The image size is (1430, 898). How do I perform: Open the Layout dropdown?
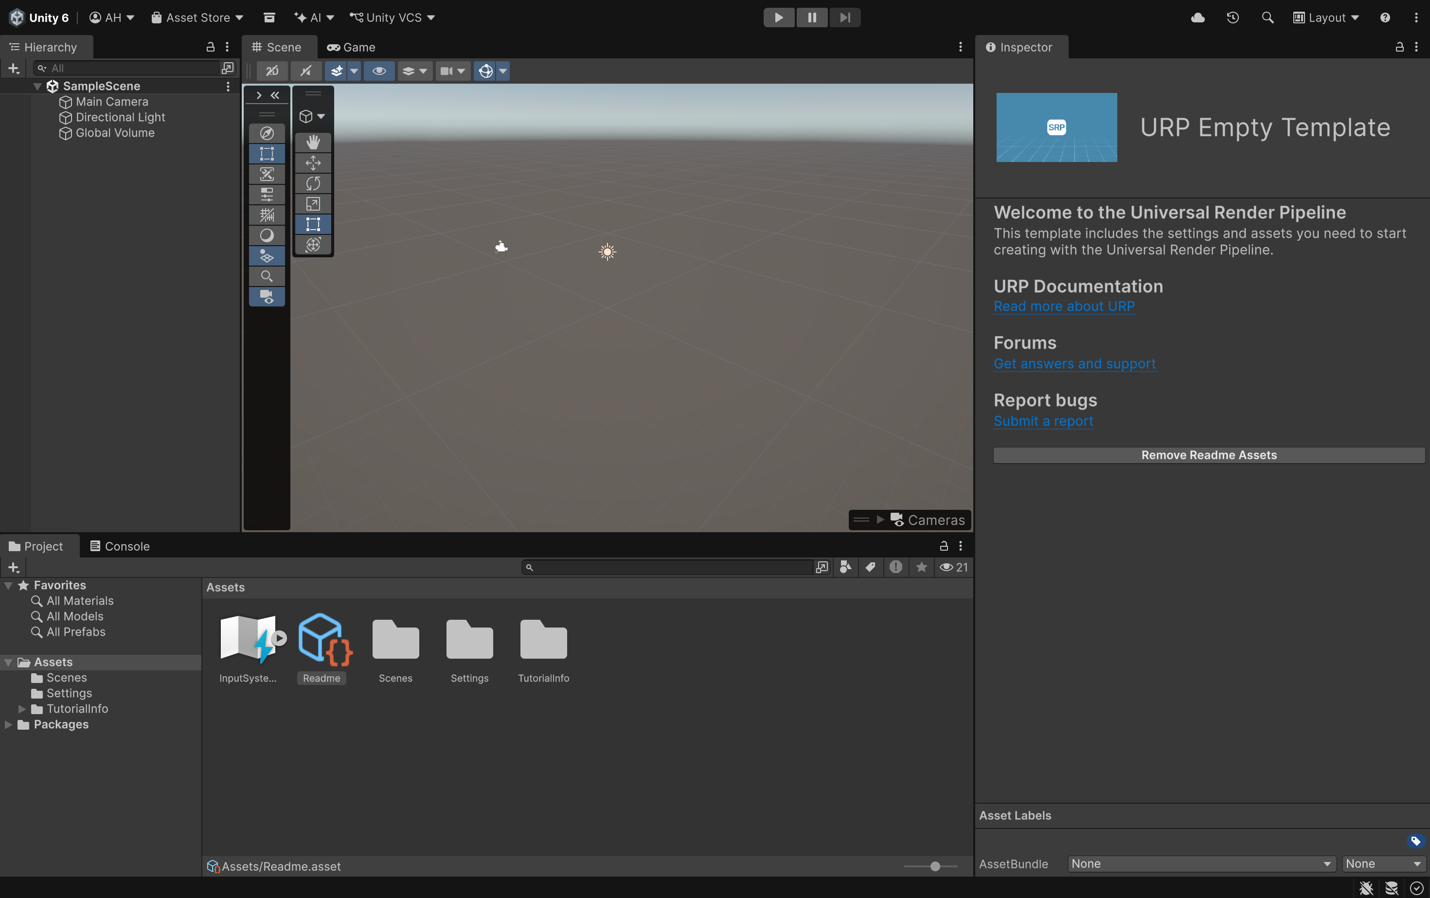pos(1326,18)
